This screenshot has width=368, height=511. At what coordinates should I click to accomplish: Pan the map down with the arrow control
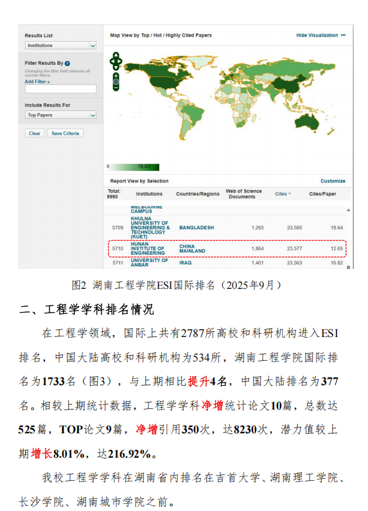point(116,67)
